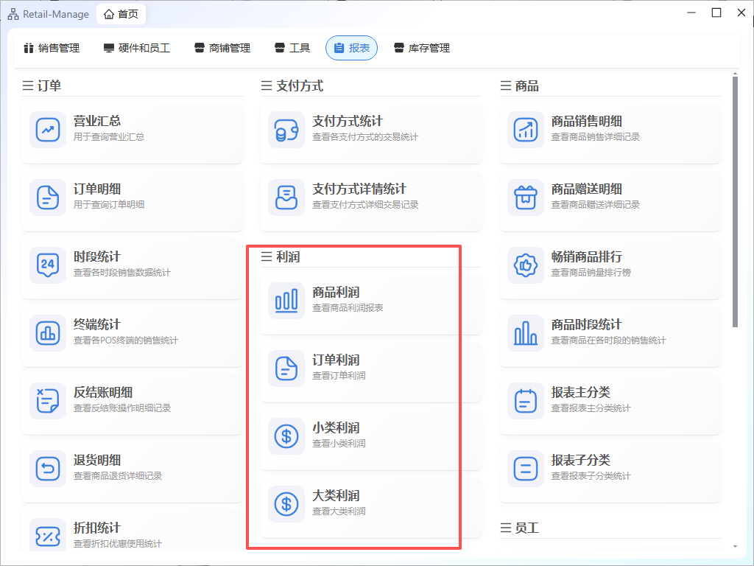The image size is (754, 566).
Task: Collapse the 订单 section header
Action: (x=42, y=85)
